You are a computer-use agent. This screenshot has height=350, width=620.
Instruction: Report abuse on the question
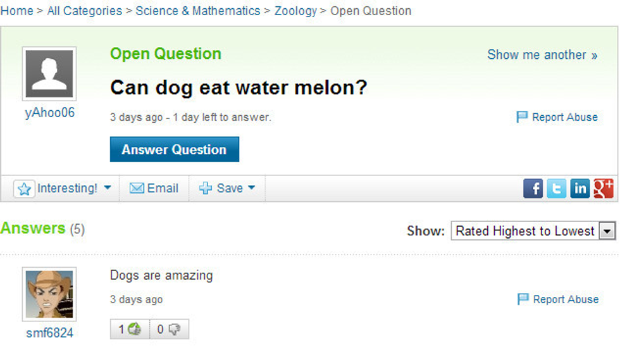click(x=557, y=117)
